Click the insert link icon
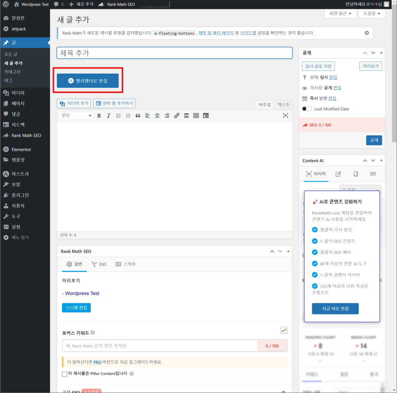Screen dimensions: 397x393 tap(177, 115)
